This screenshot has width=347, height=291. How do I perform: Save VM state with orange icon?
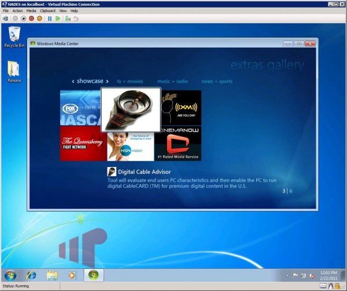point(39,19)
